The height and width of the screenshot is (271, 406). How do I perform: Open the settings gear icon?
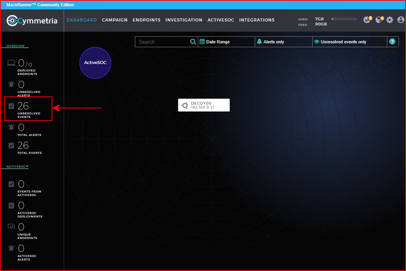pos(390,20)
